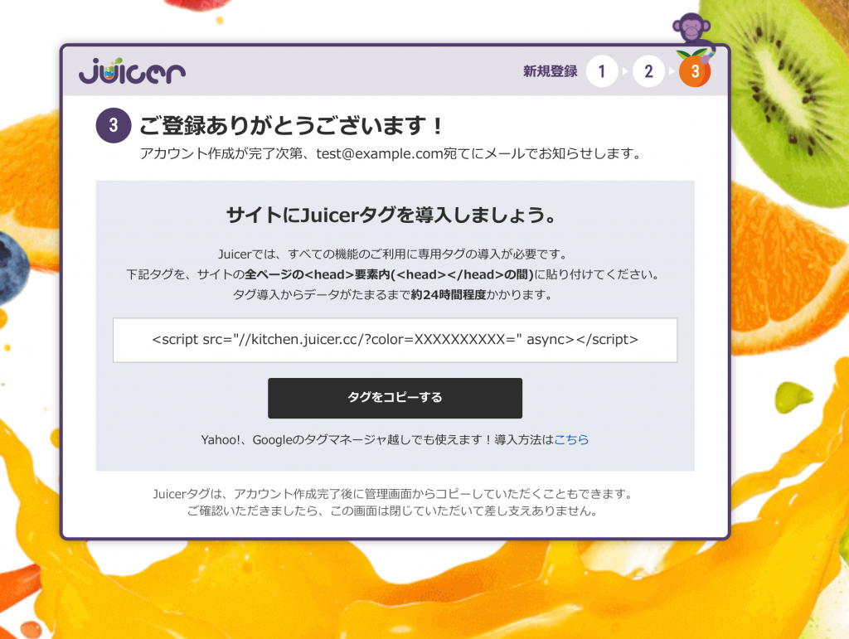Click the Juicer logo

pos(132,71)
